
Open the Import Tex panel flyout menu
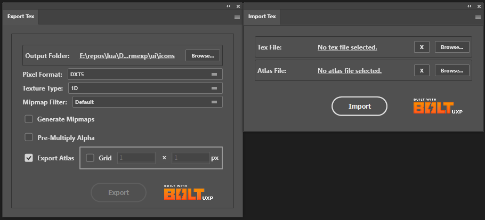[478, 17]
